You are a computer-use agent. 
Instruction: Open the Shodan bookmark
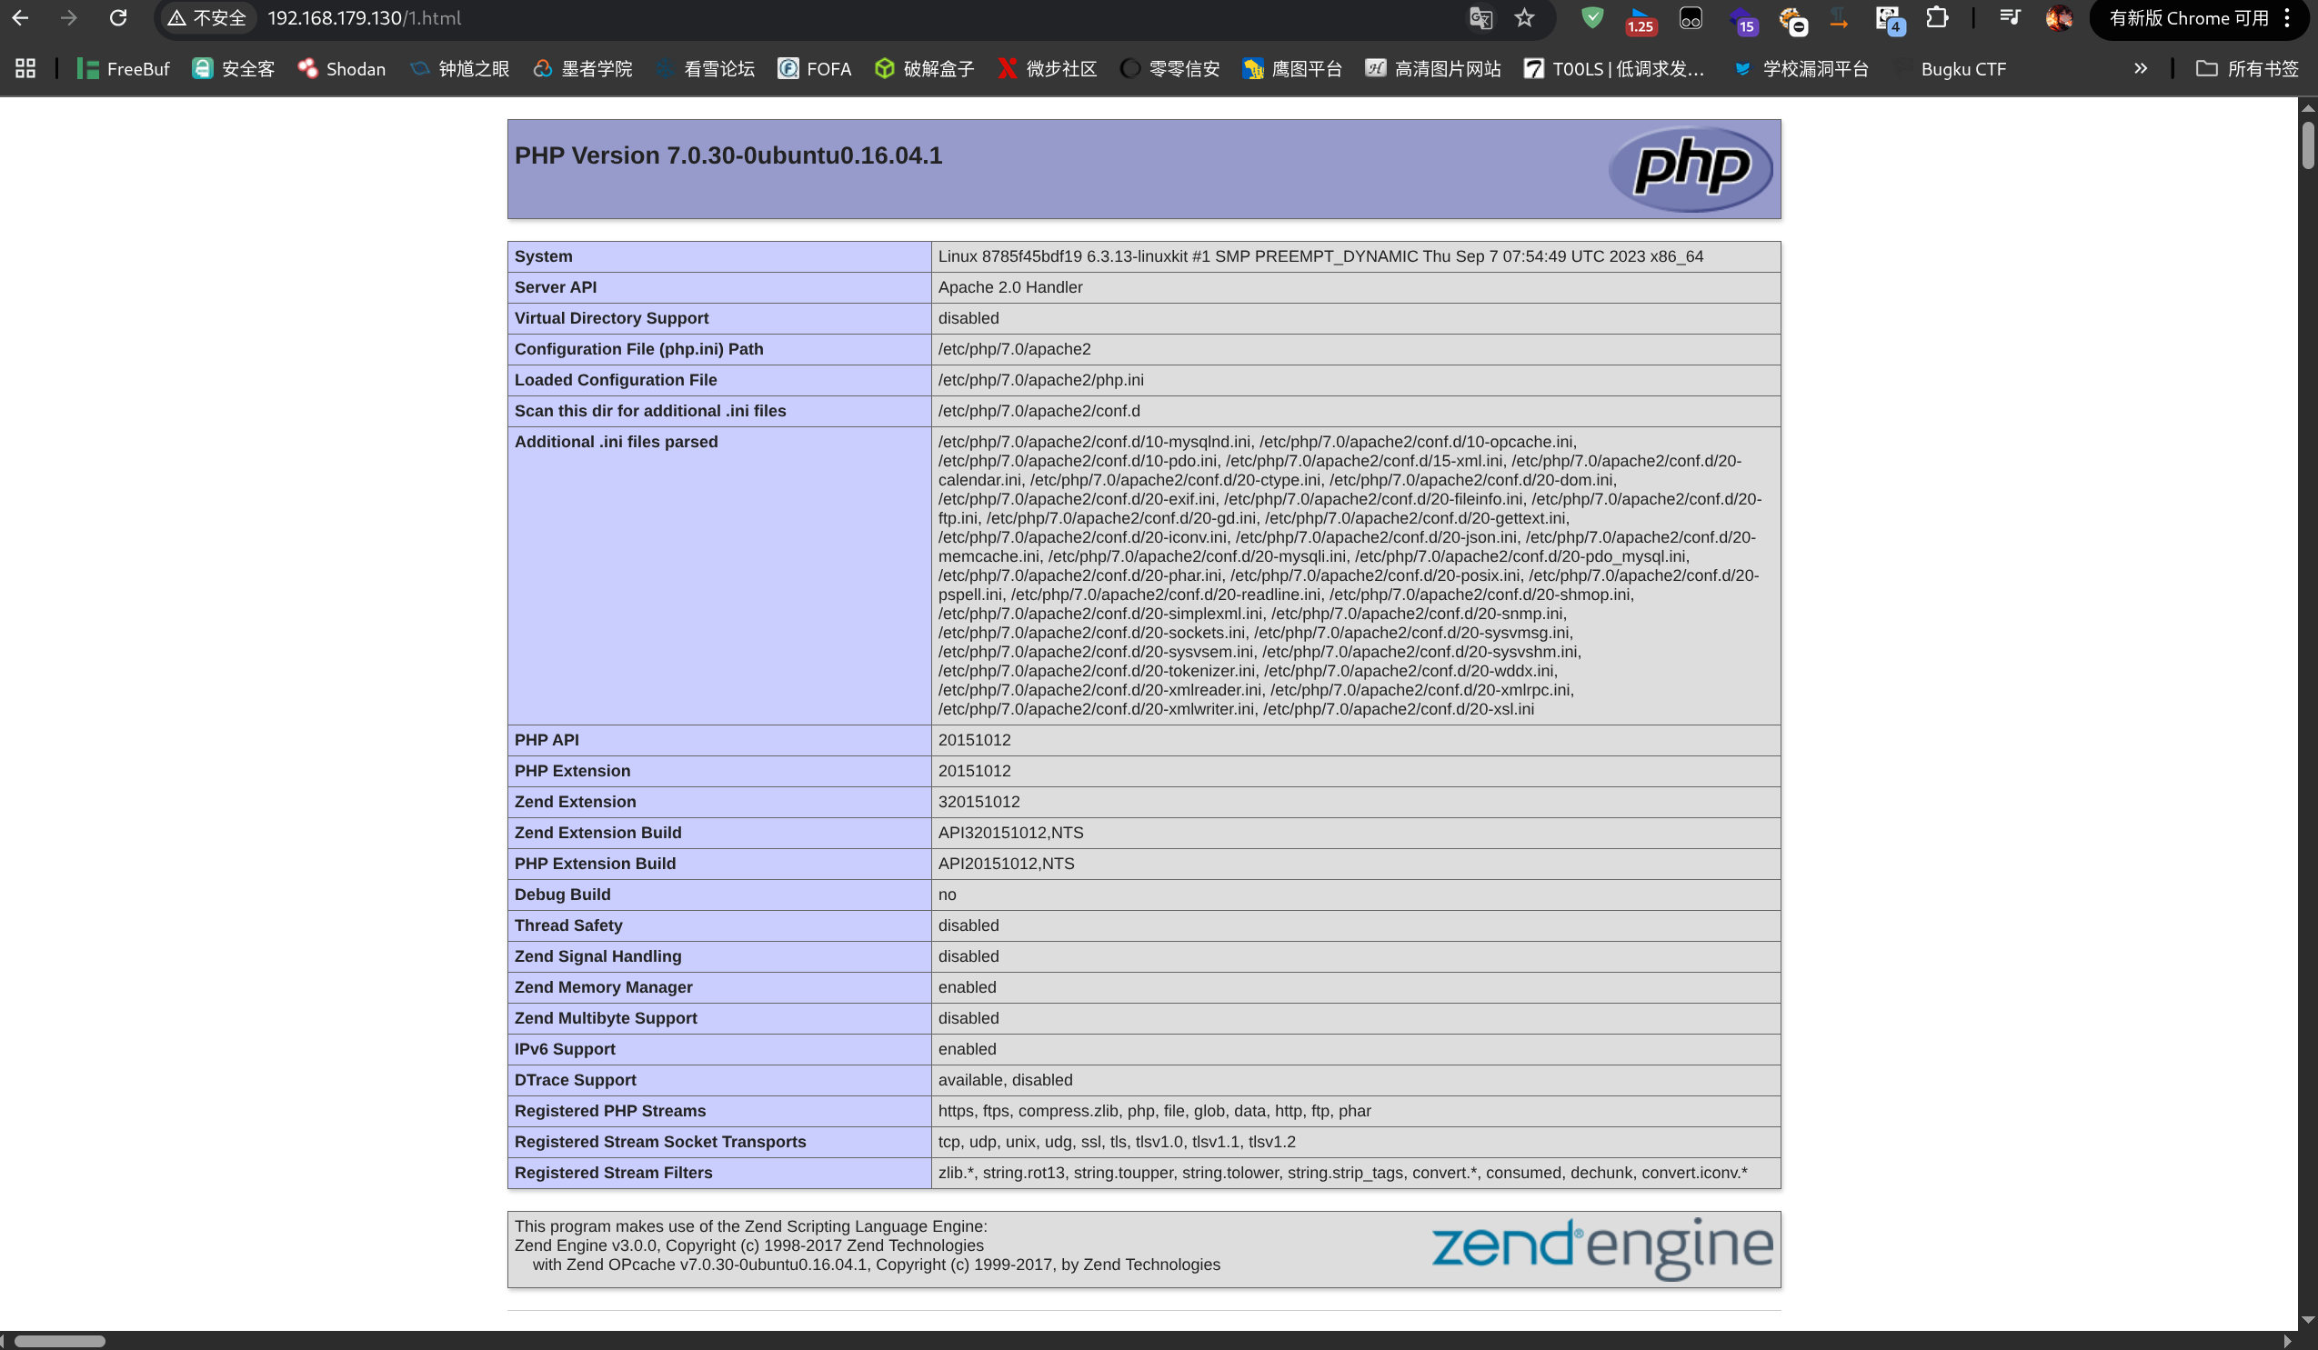point(341,69)
